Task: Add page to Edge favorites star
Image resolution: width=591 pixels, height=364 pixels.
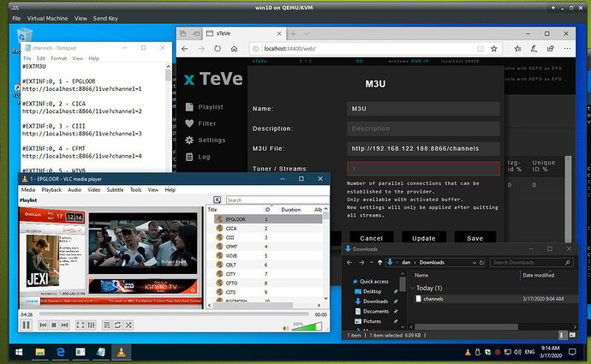Action: [x=493, y=49]
